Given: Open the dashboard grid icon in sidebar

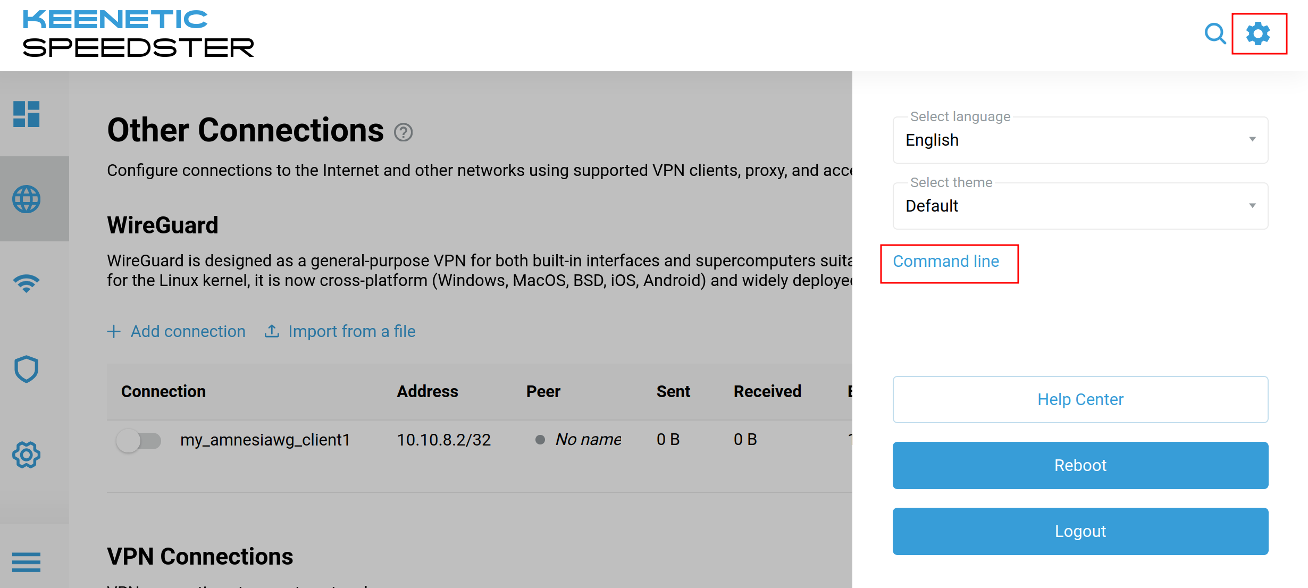Looking at the screenshot, I should tap(27, 114).
